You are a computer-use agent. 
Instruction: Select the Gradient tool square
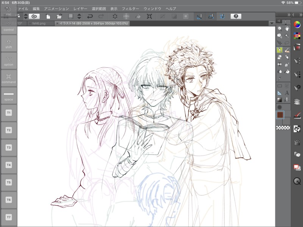(280, 100)
